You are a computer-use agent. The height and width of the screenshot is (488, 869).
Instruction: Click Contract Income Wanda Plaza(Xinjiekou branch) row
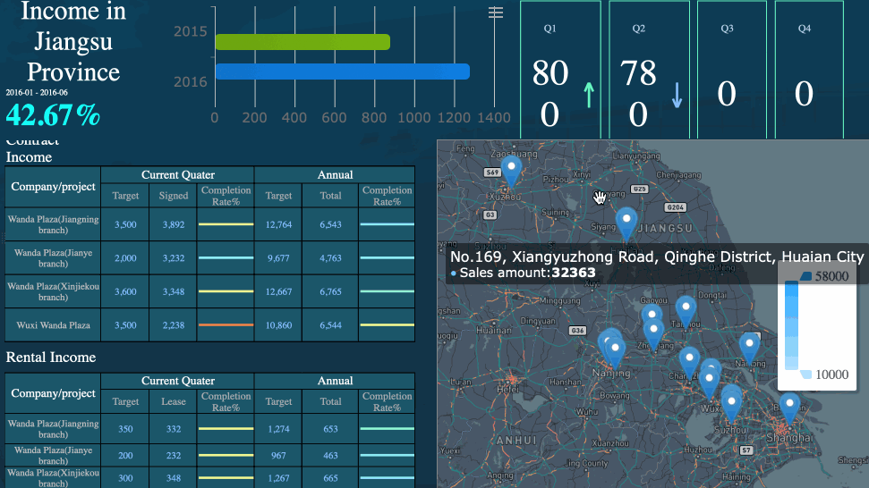click(x=209, y=291)
